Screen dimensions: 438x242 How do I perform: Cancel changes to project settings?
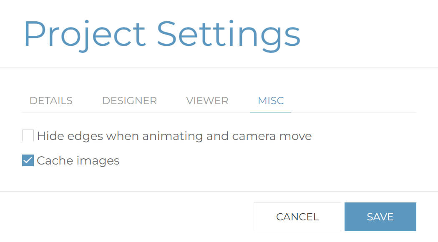click(297, 217)
